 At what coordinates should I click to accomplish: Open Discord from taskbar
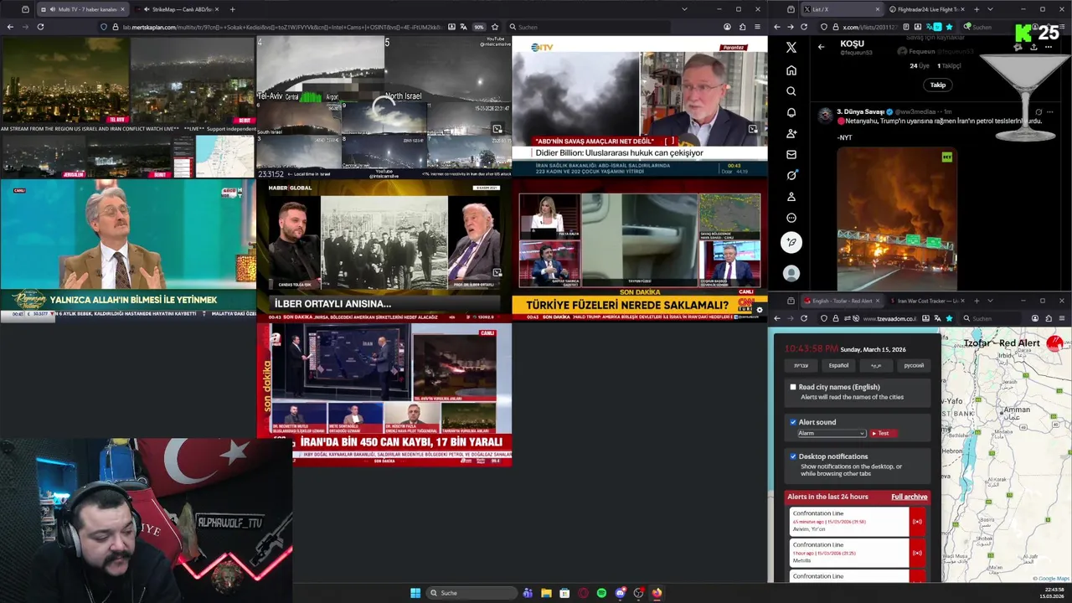pos(620,593)
